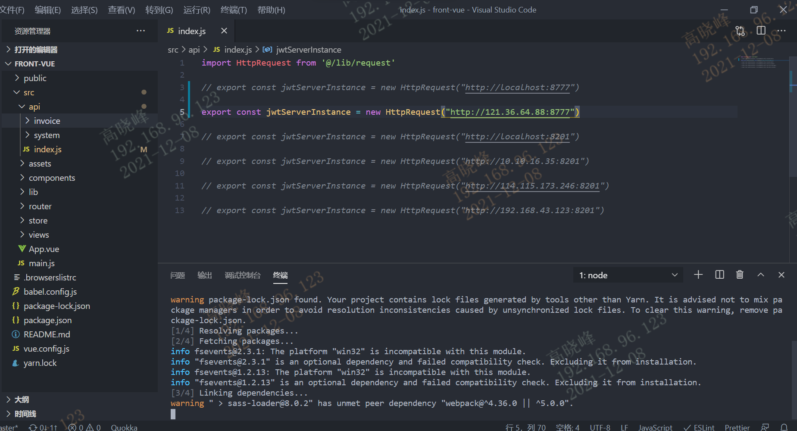Viewport: 797px width, 431px height.
Task: Open the 编辑(E) menu
Action: point(48,10)
